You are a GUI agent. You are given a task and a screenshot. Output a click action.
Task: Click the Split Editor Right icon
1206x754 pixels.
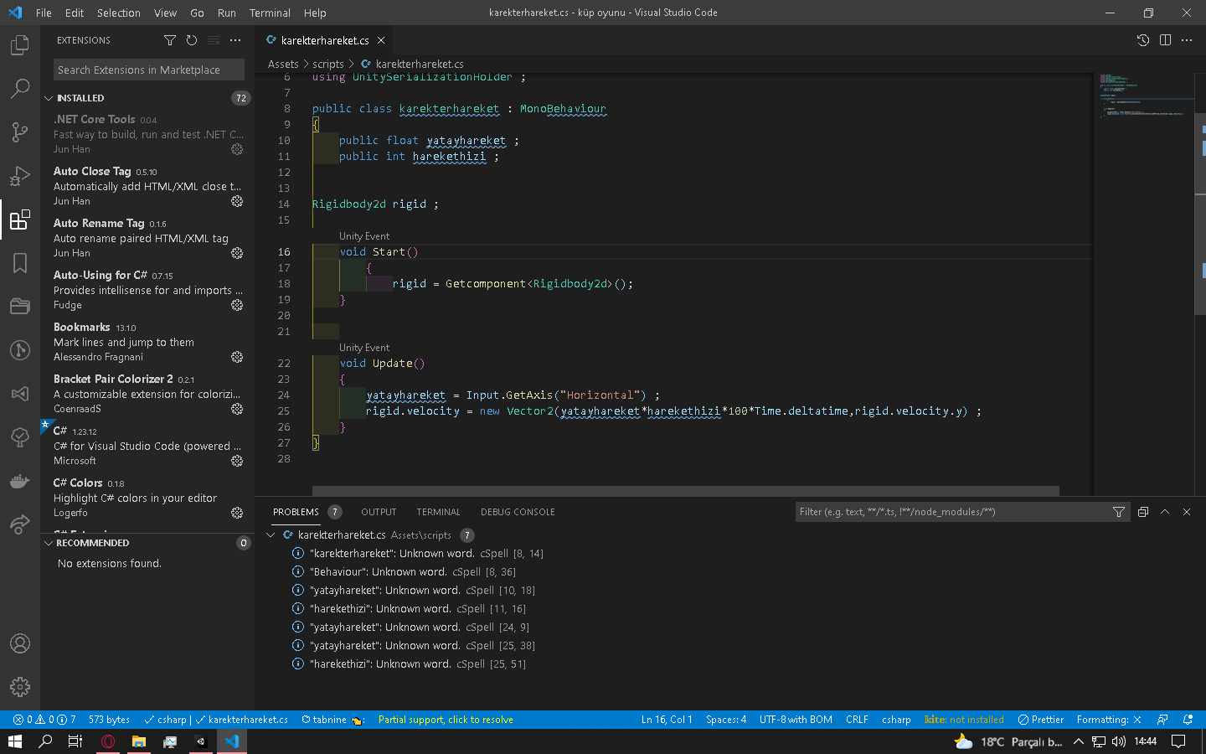tap(1165, 40)
